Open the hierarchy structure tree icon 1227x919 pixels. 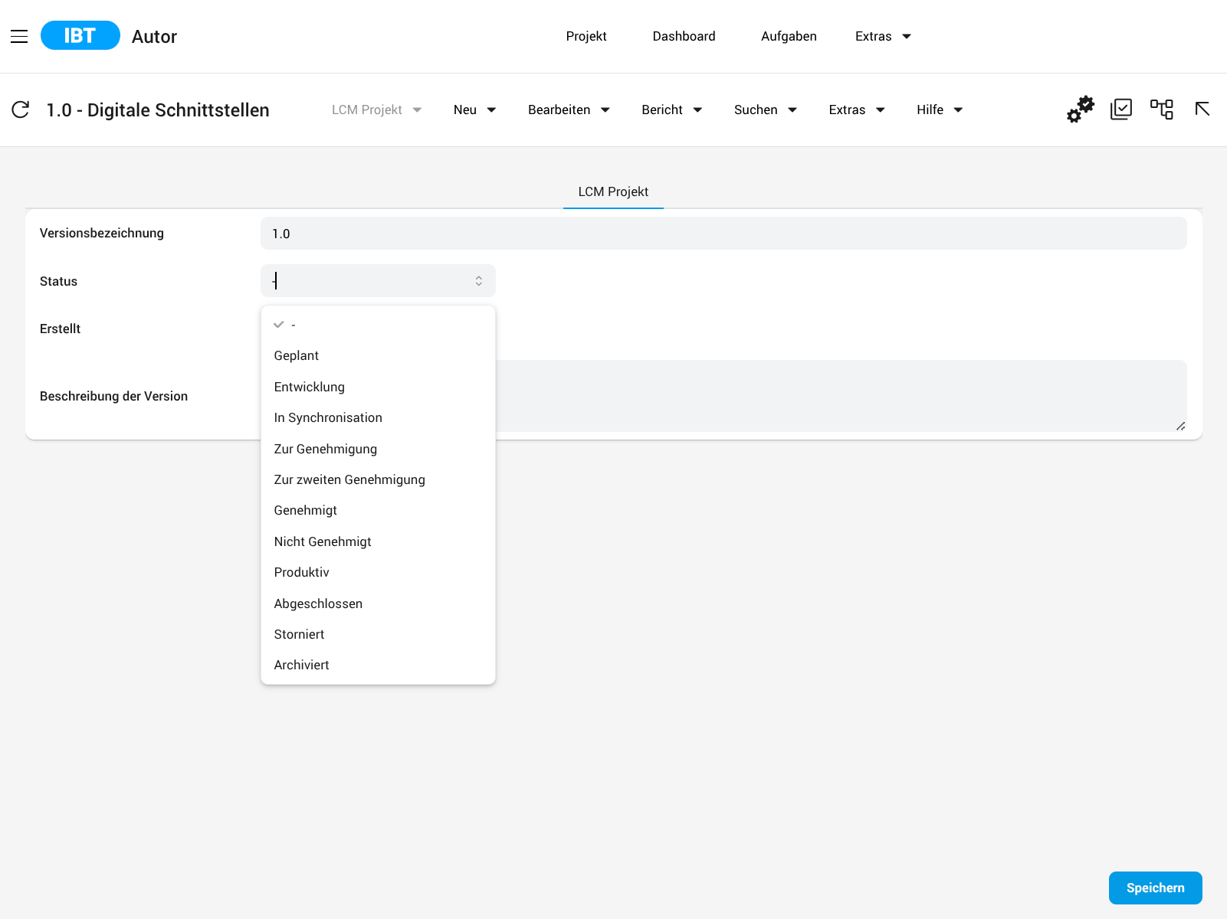[1162, 110]
